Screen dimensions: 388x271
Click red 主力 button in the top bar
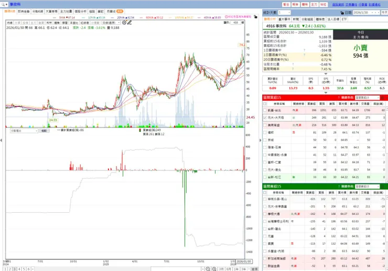(314, 4)
